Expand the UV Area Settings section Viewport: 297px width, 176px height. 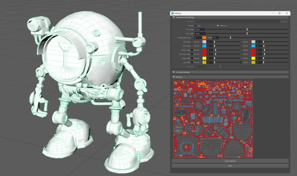[174, 73]
